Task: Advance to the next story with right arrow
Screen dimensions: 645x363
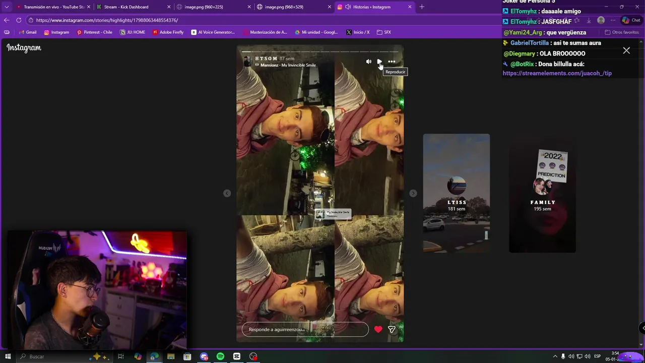Action: pyautogui.click(x=413, y=193)
